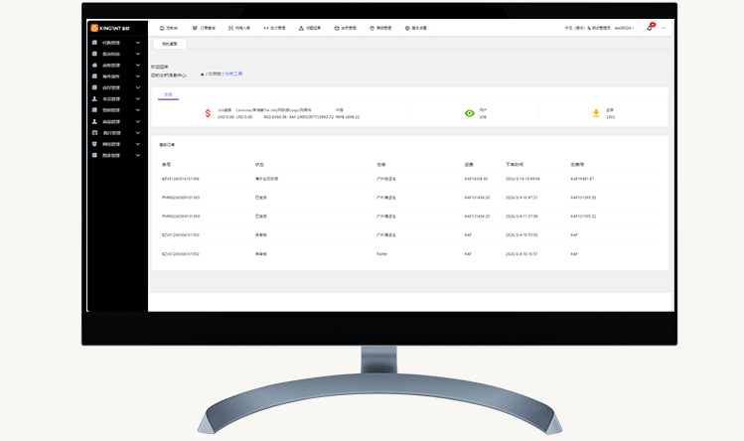Click the shield icon in top navigation

coord(195,28)
